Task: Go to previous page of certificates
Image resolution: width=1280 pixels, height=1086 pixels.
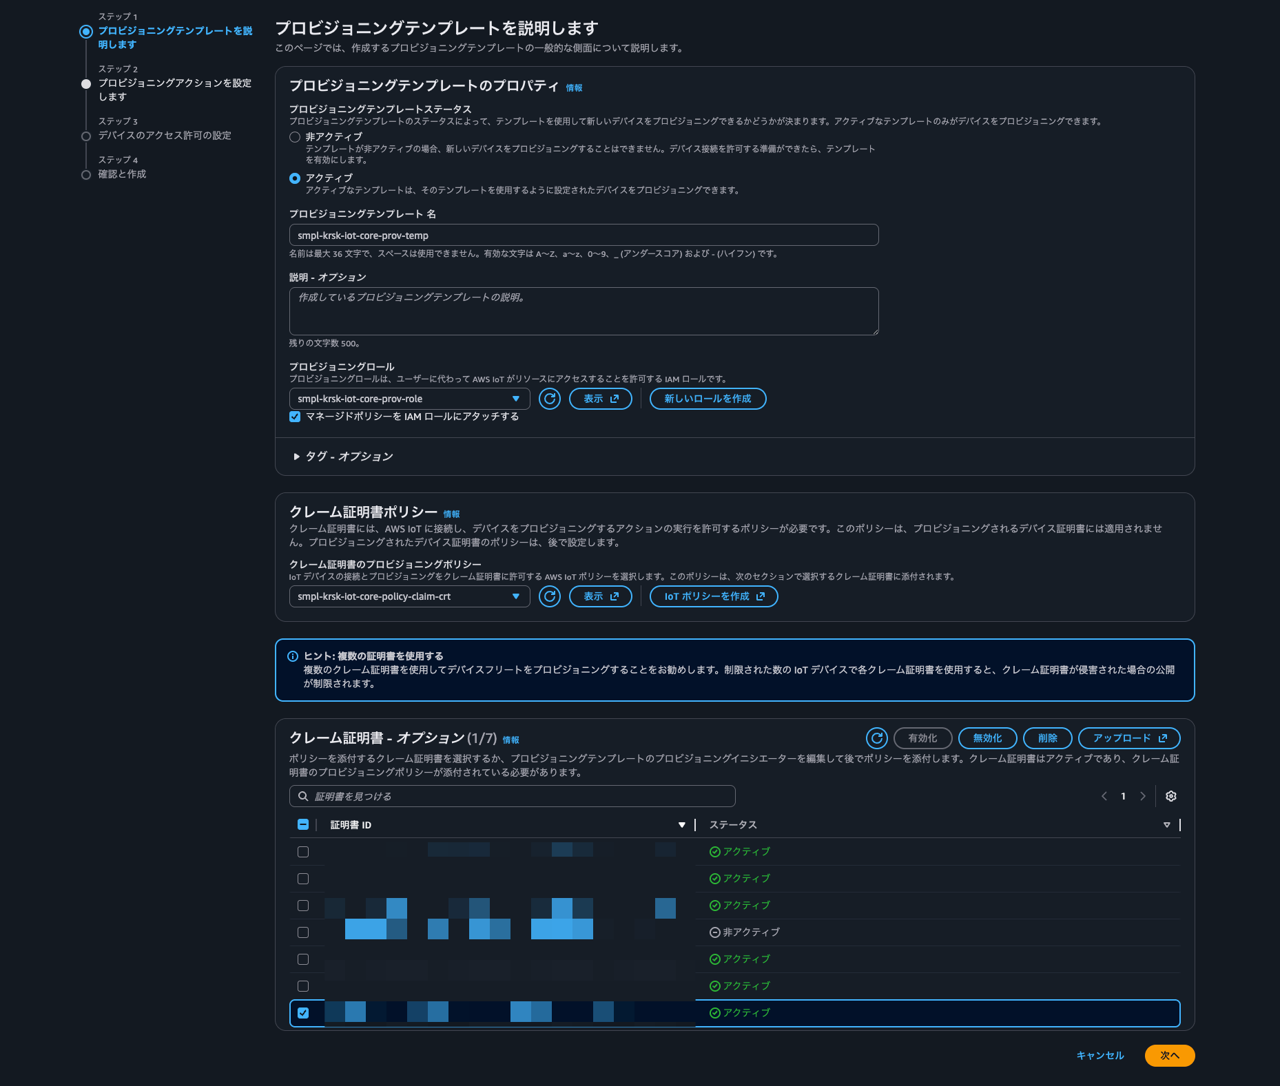Action: click(1104, 796)
